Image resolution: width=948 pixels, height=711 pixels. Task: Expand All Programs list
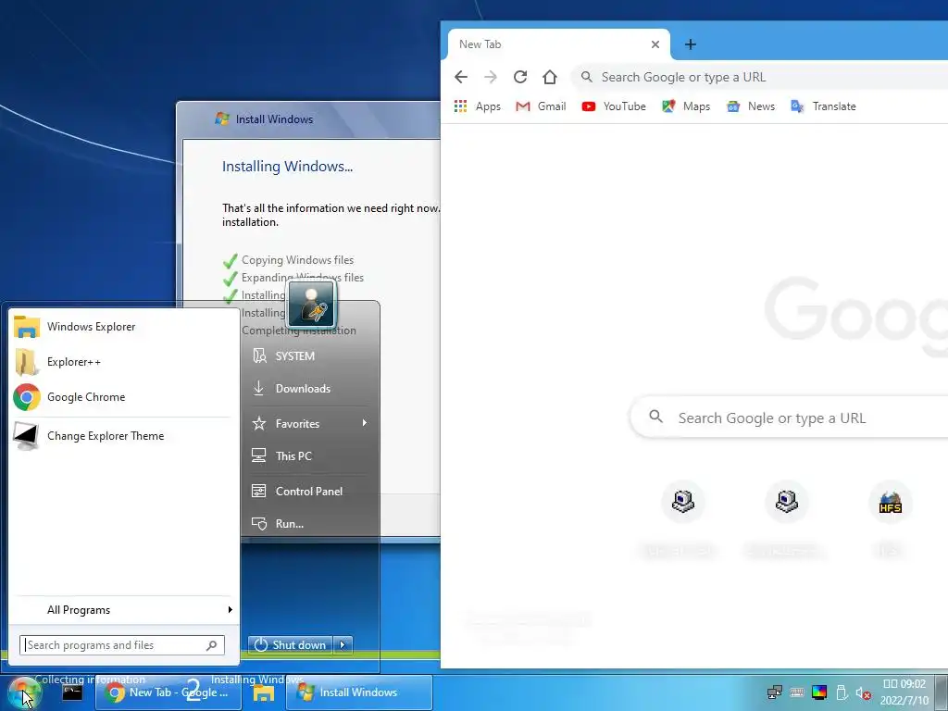[x=124, y=610]
